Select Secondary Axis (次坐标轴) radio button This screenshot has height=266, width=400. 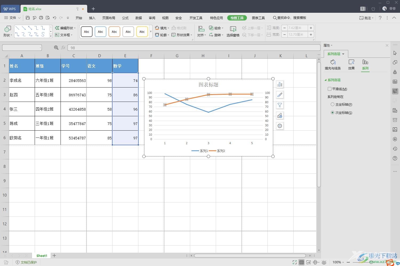pyautogui.click(x=333, y=113)
